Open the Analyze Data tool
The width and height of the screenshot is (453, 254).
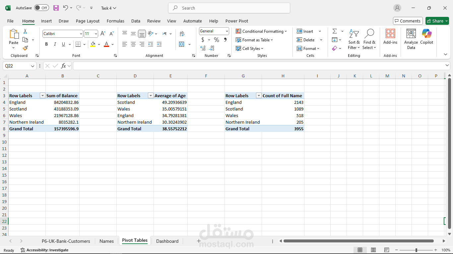click(411, 39)
